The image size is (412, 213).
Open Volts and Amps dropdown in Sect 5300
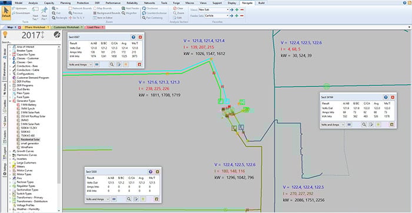pyautogui.click(x=98, y=199)
